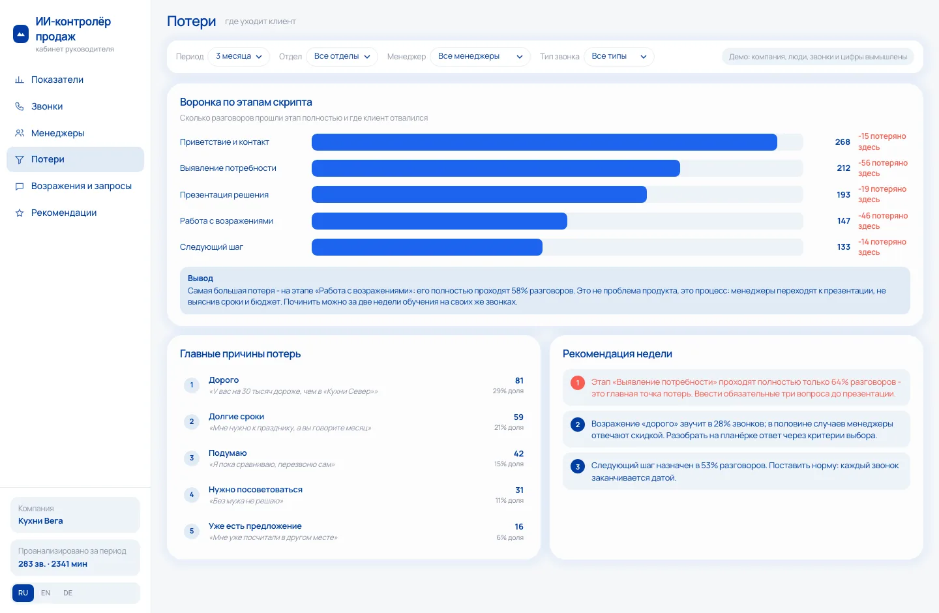This screenshot has width=939, height=613.
Task: Switch interface language to DE
Action: point(68,593)
